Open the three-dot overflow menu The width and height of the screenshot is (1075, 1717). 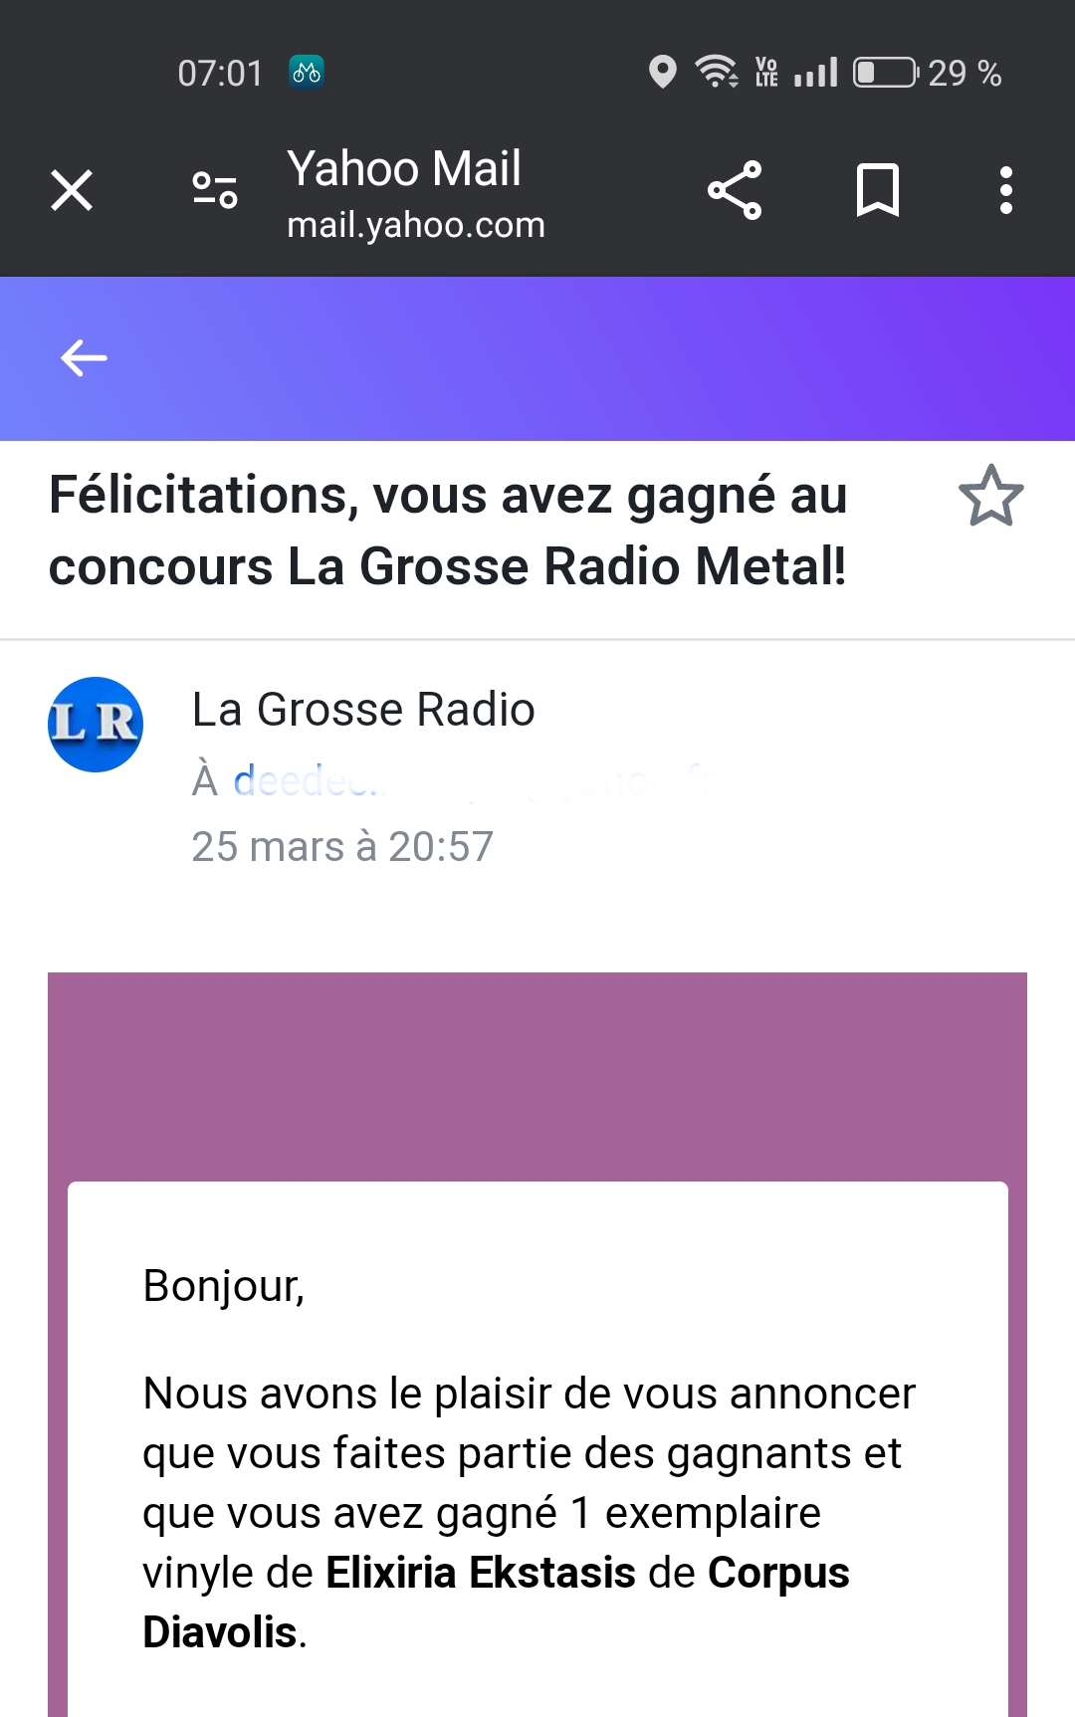(x=1006, y=190)
